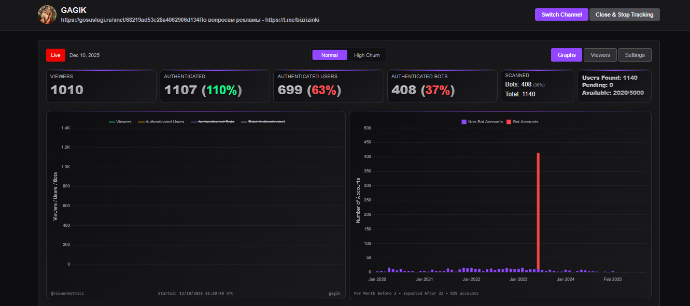Click the Jan 2023 axis label
The image size is (690, 306).
click(518, 279)
